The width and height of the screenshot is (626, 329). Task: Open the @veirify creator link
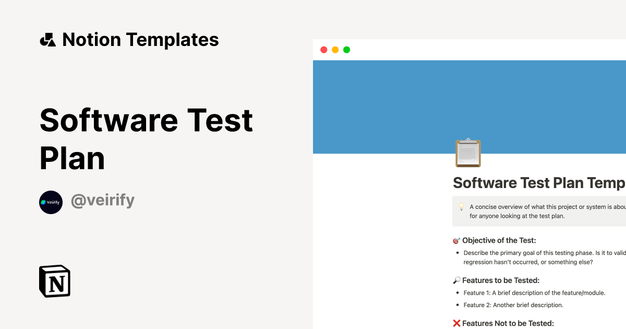click(x=103, y=201)
